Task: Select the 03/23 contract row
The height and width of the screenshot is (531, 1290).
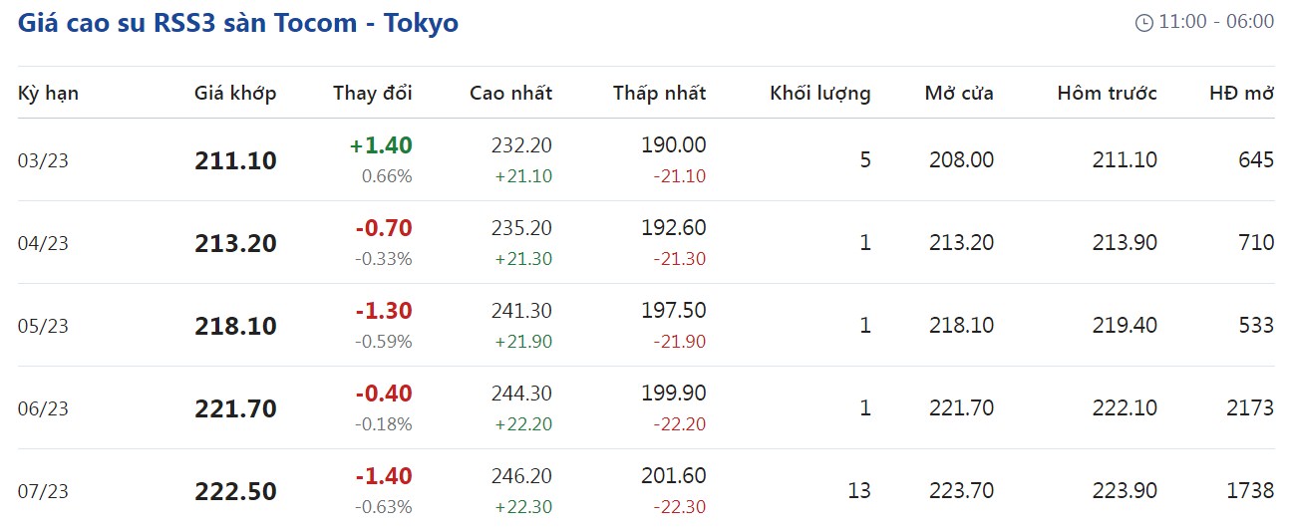Action: coord(43,160)
